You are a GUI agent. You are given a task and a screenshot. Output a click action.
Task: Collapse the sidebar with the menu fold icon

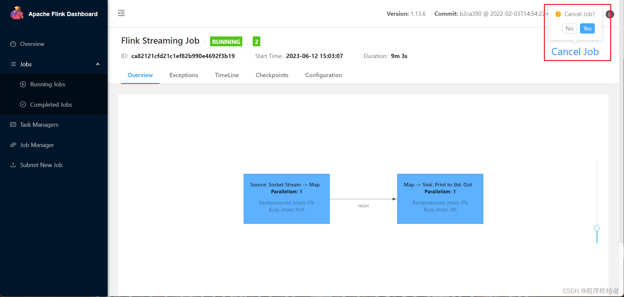(121, 13)
